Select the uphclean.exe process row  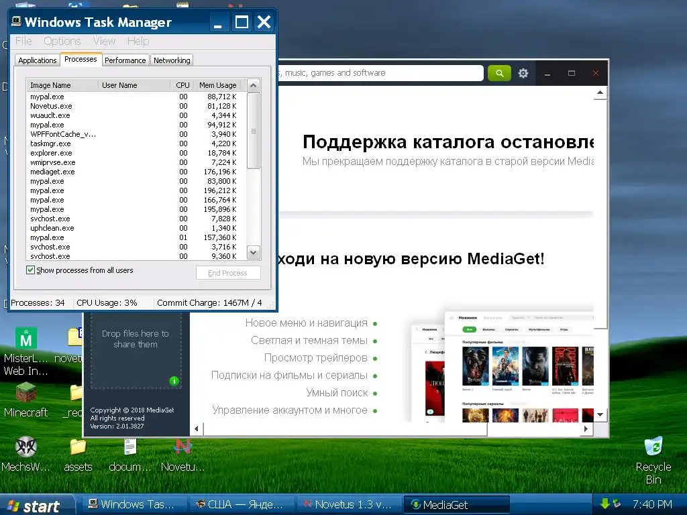[134, 228]
